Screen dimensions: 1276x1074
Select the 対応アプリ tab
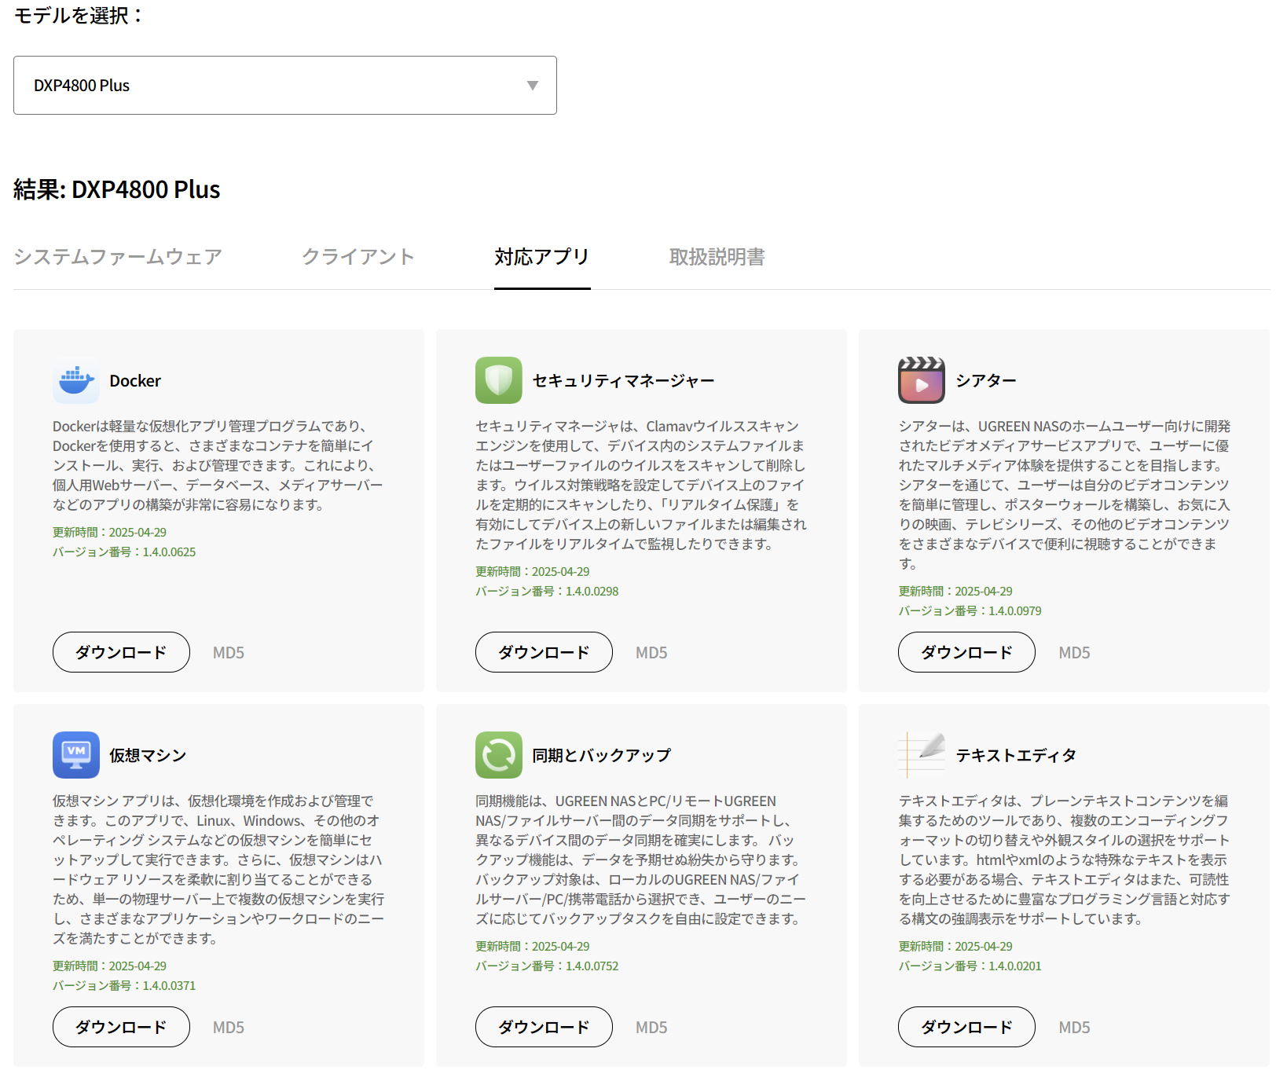[542, 257]
